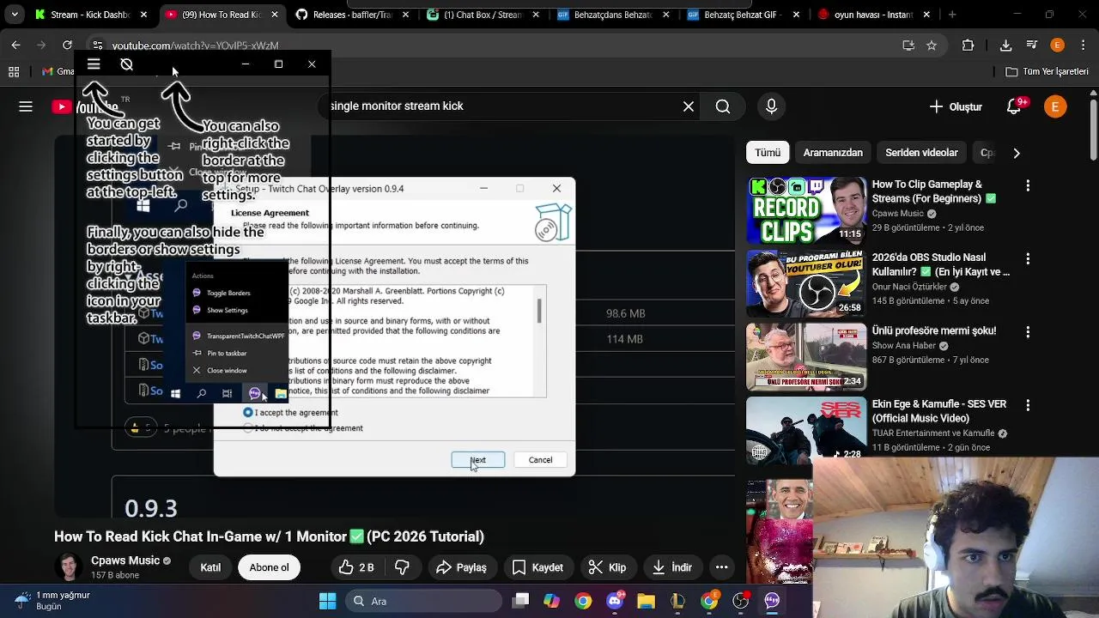The height and width of the screenshot is (618, 1099).
Task: Open Discord from the taskbar
Action: tap(615, 601)
